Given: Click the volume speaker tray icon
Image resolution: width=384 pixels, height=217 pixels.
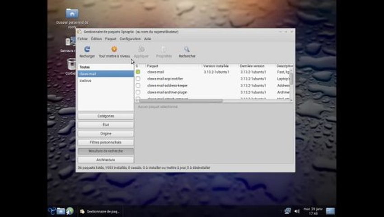Looking at the screenshot, I should pyautogui.click(x=297, y=211).
